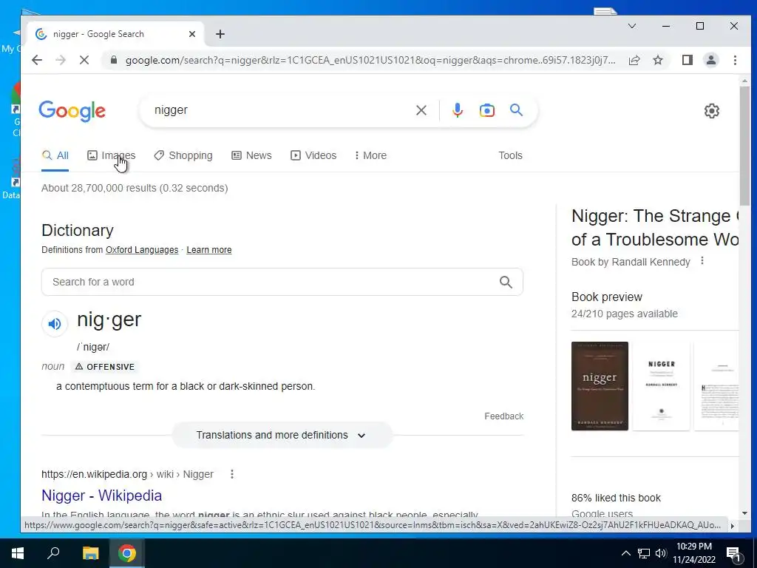Viewport: 757px width, 568px height.
Task: Switch to the Images tab
Action: pyautogui.click(x=111, y=155)
